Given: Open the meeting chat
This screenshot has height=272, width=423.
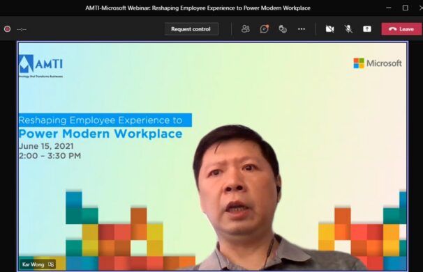Looking at the screenshot, I should pos(264,29).
